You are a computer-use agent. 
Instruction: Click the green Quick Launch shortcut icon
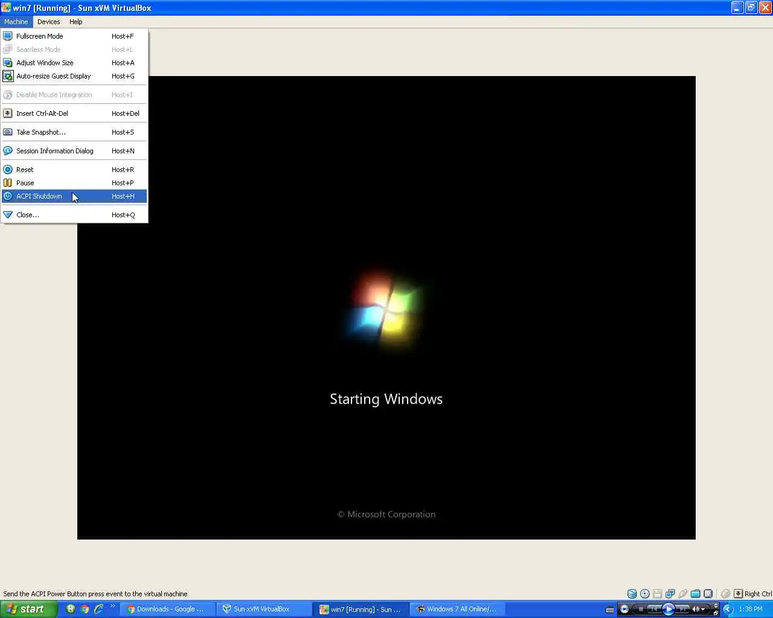71,609
